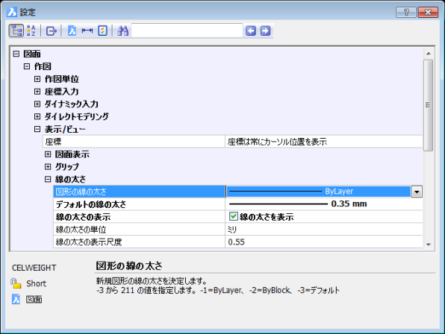The width and height of the screenshot is (445, 334).
Task: Select the 線の太さの表示尺度 row
Action: click(x=238, y=242)
